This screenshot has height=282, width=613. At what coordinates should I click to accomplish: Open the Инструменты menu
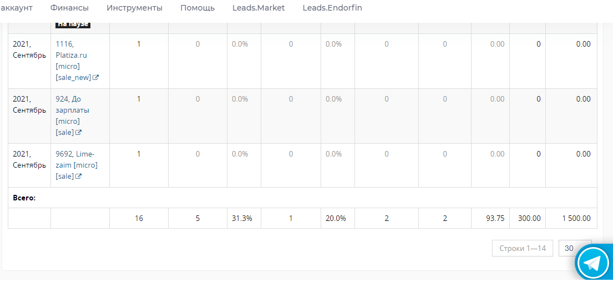pos(134,8)
